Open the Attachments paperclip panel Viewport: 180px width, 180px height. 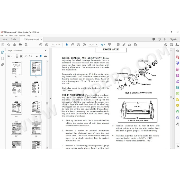point(3,64)
